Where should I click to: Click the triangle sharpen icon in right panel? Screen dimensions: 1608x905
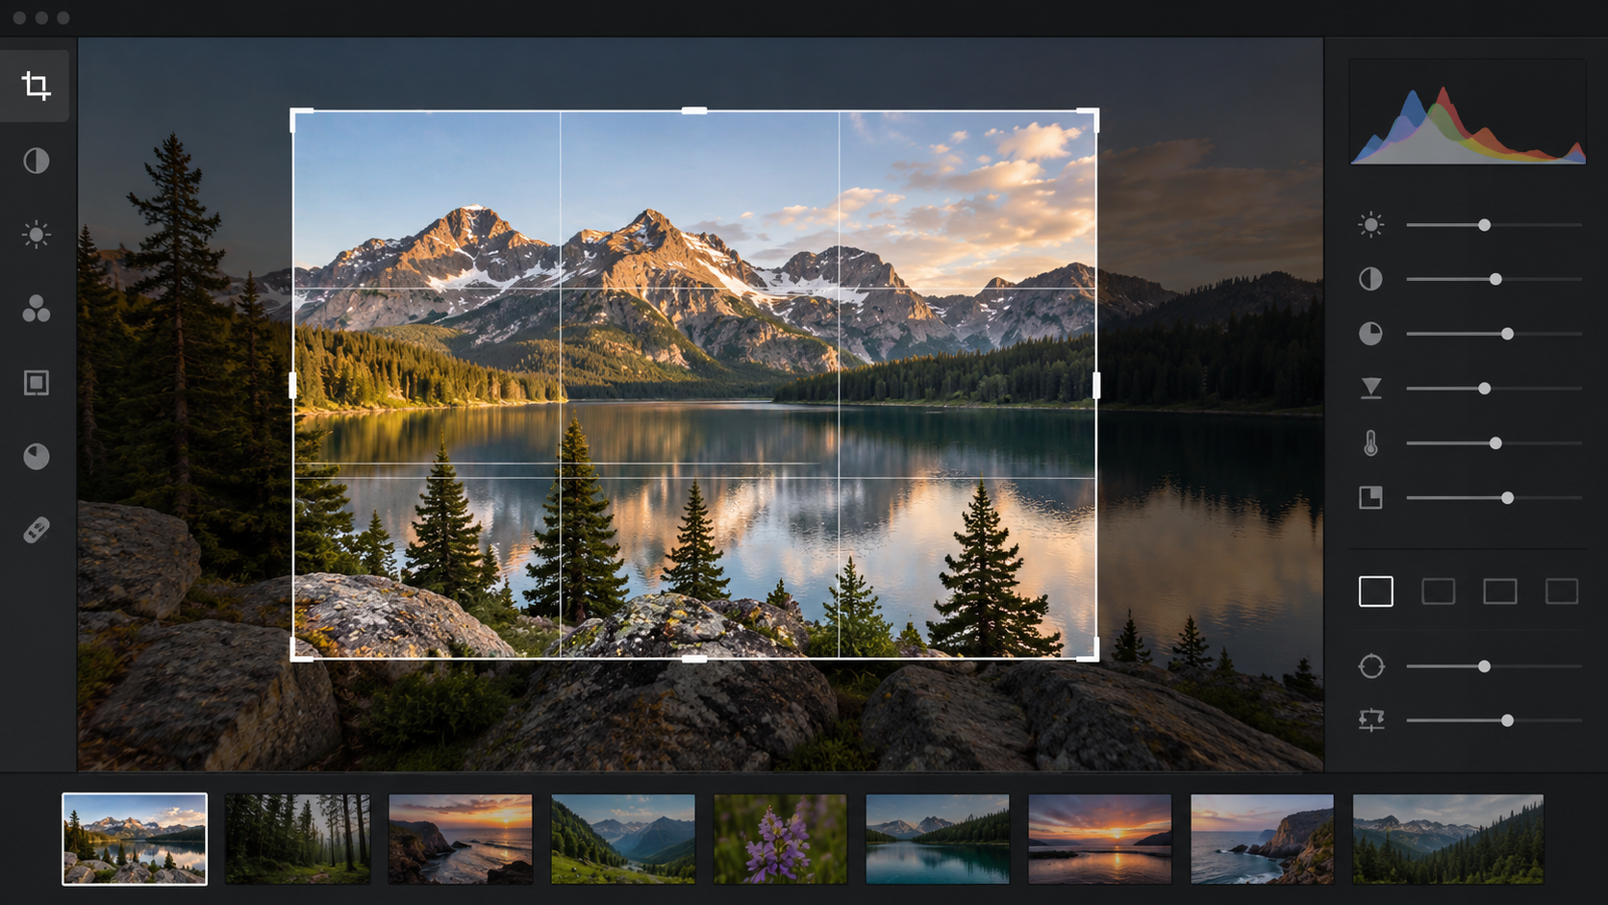pos(1371,389)
